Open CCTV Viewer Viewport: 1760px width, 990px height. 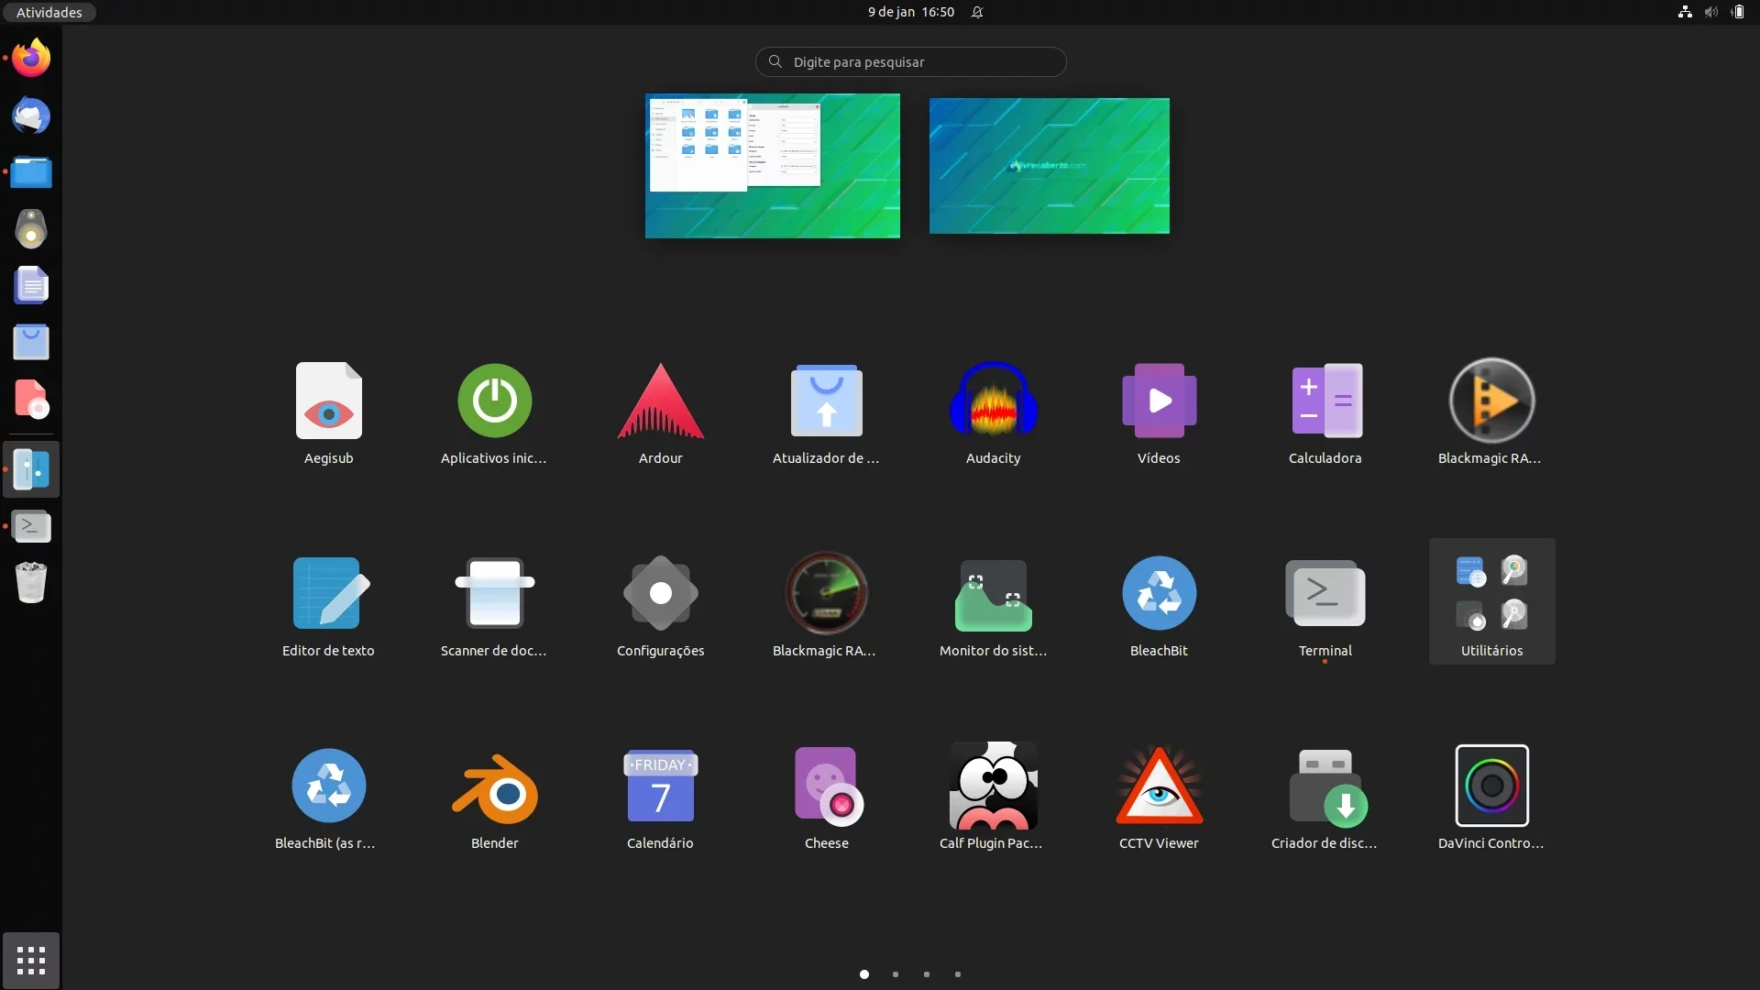point(1159,798)
